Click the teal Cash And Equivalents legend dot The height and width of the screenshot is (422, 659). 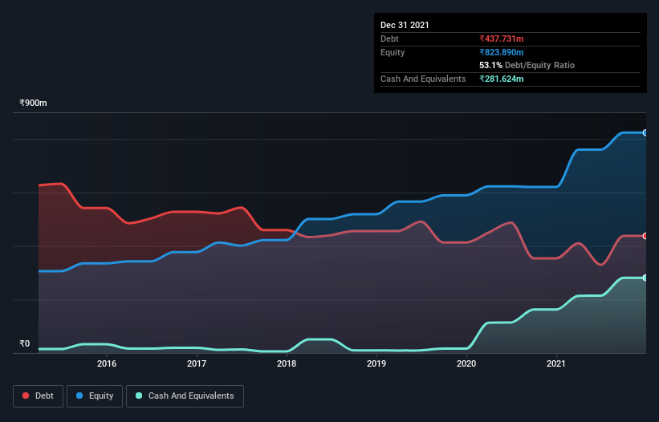pos(139,396)
